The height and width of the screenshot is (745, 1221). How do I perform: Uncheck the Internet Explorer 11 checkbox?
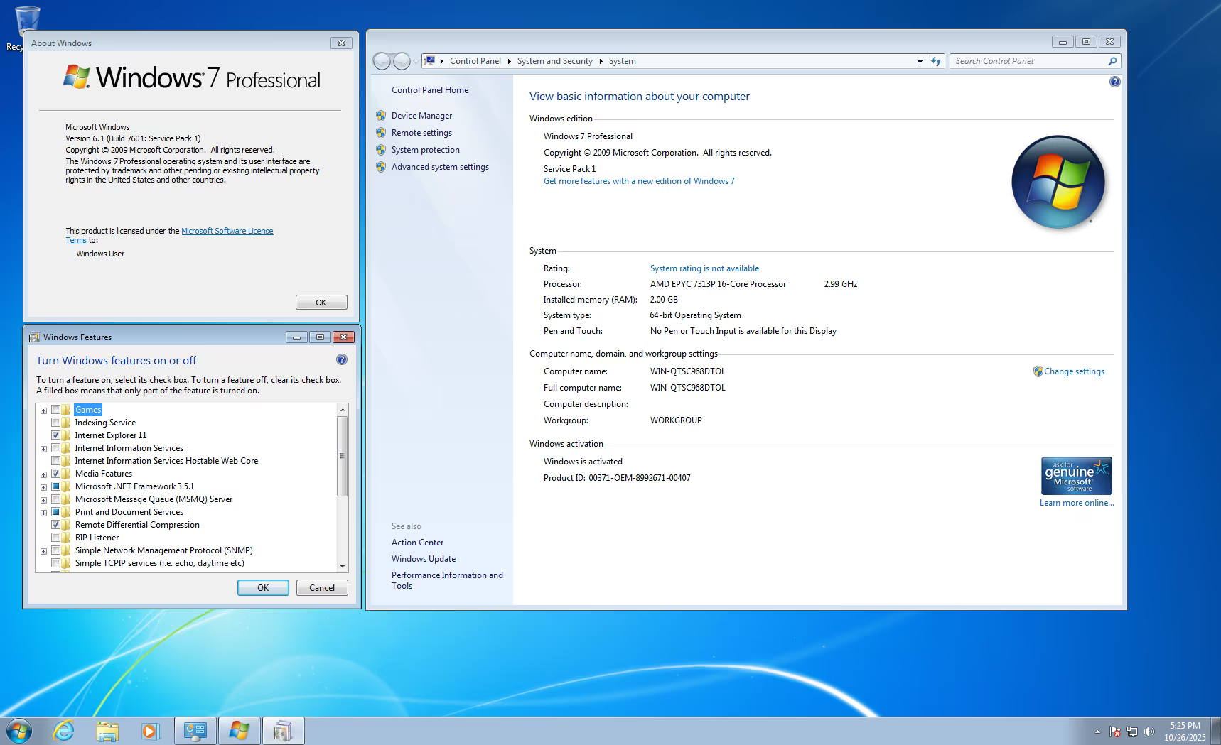[56, 435]
